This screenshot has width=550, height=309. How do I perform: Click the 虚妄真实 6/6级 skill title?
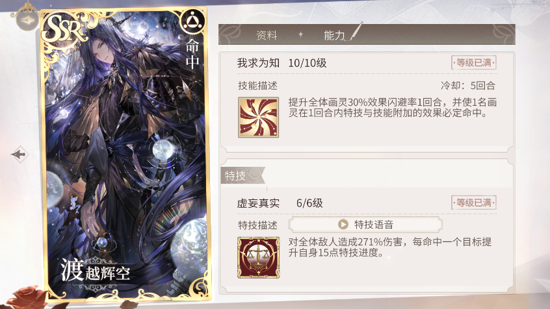[280, 203]
